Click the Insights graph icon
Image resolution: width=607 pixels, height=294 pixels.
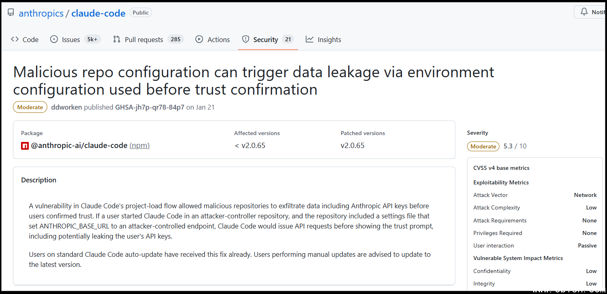[310, 39]
